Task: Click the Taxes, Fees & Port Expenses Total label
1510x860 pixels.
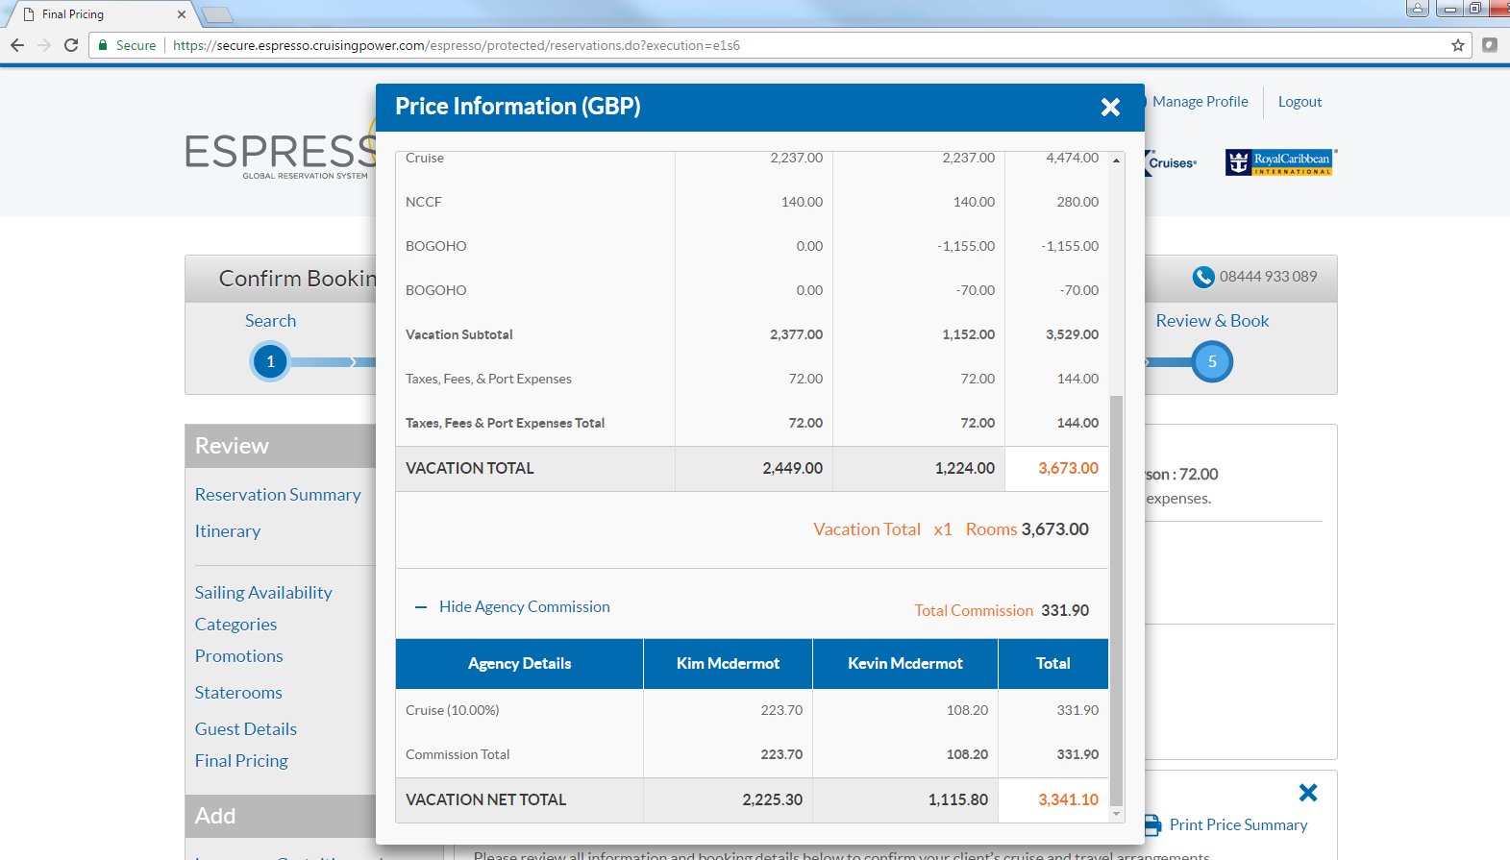Action: click(506, 424)
